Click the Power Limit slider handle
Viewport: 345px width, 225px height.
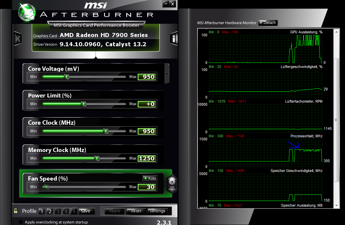[84, 104]
